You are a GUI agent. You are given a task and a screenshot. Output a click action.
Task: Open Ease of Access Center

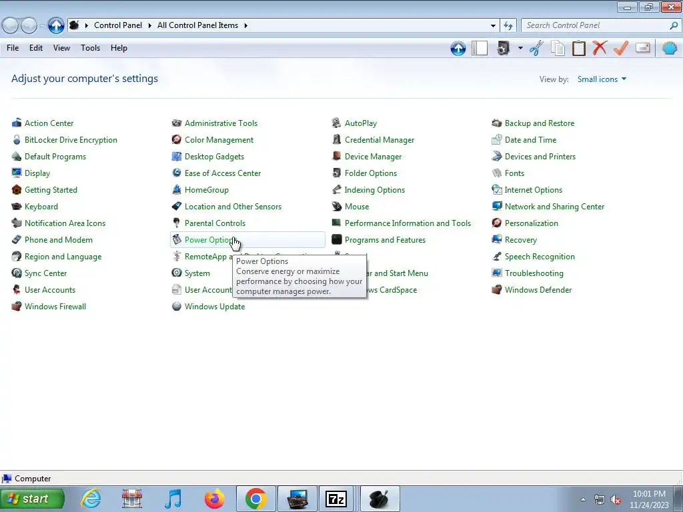click(223, 173)
